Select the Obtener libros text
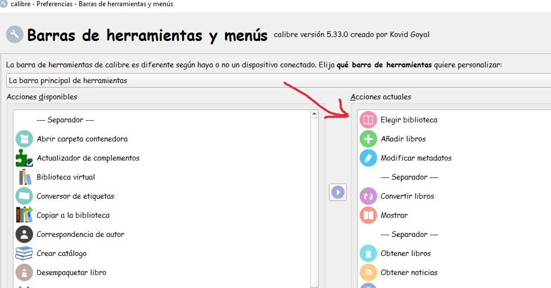The width and height of the screenshot is (551, 288). [405, 253]
